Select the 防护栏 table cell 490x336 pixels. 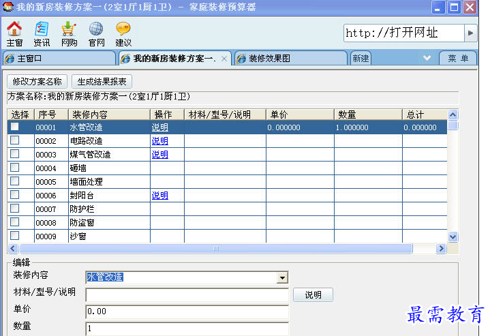click(109, 209)
